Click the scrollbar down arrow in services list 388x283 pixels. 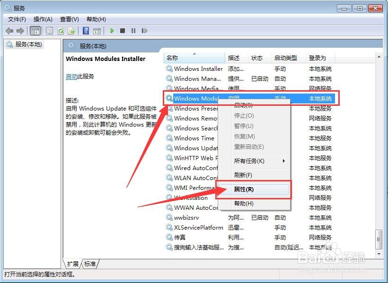[379, 254]
